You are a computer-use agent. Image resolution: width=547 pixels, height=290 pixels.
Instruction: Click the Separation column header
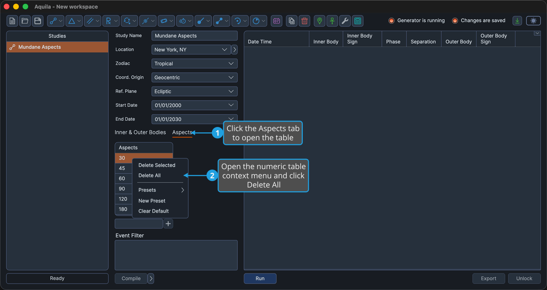click(x=424, y=39)
